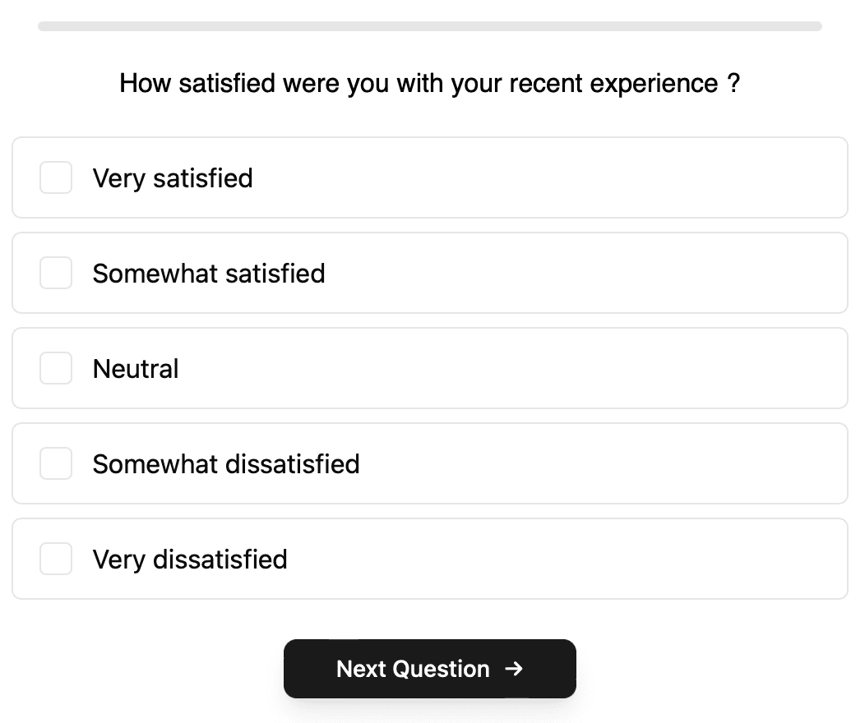Click empty area of Somewhat dissatisfied card
Image resolution: width=865 pixels, height=723 pixels.
click(601, 463)
